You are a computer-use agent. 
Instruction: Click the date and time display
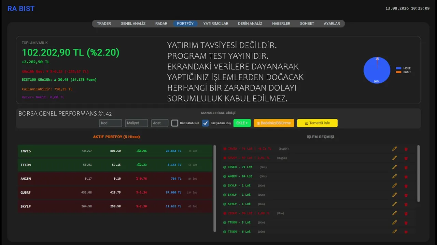tap(407, 8)
